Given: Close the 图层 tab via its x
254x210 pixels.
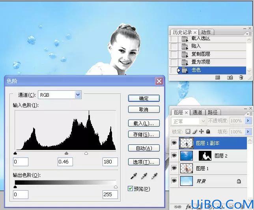Looking at the screenshot, I should pos(186,112).
